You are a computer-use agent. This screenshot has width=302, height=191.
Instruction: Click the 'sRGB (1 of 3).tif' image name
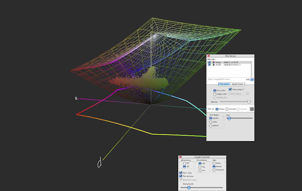point(231,62)
